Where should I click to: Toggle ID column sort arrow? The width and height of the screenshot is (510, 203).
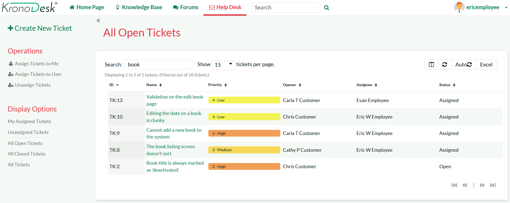[x=117, y=85]
